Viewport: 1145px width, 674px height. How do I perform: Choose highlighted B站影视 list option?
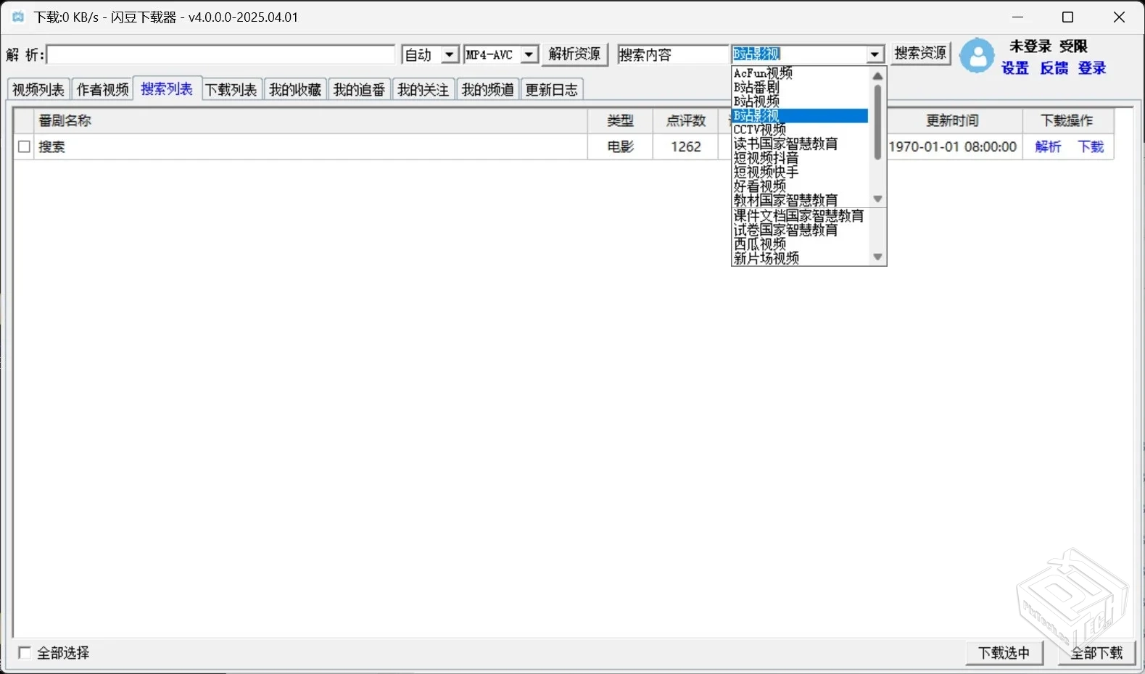pyautogui.click(x=800, y=116)
